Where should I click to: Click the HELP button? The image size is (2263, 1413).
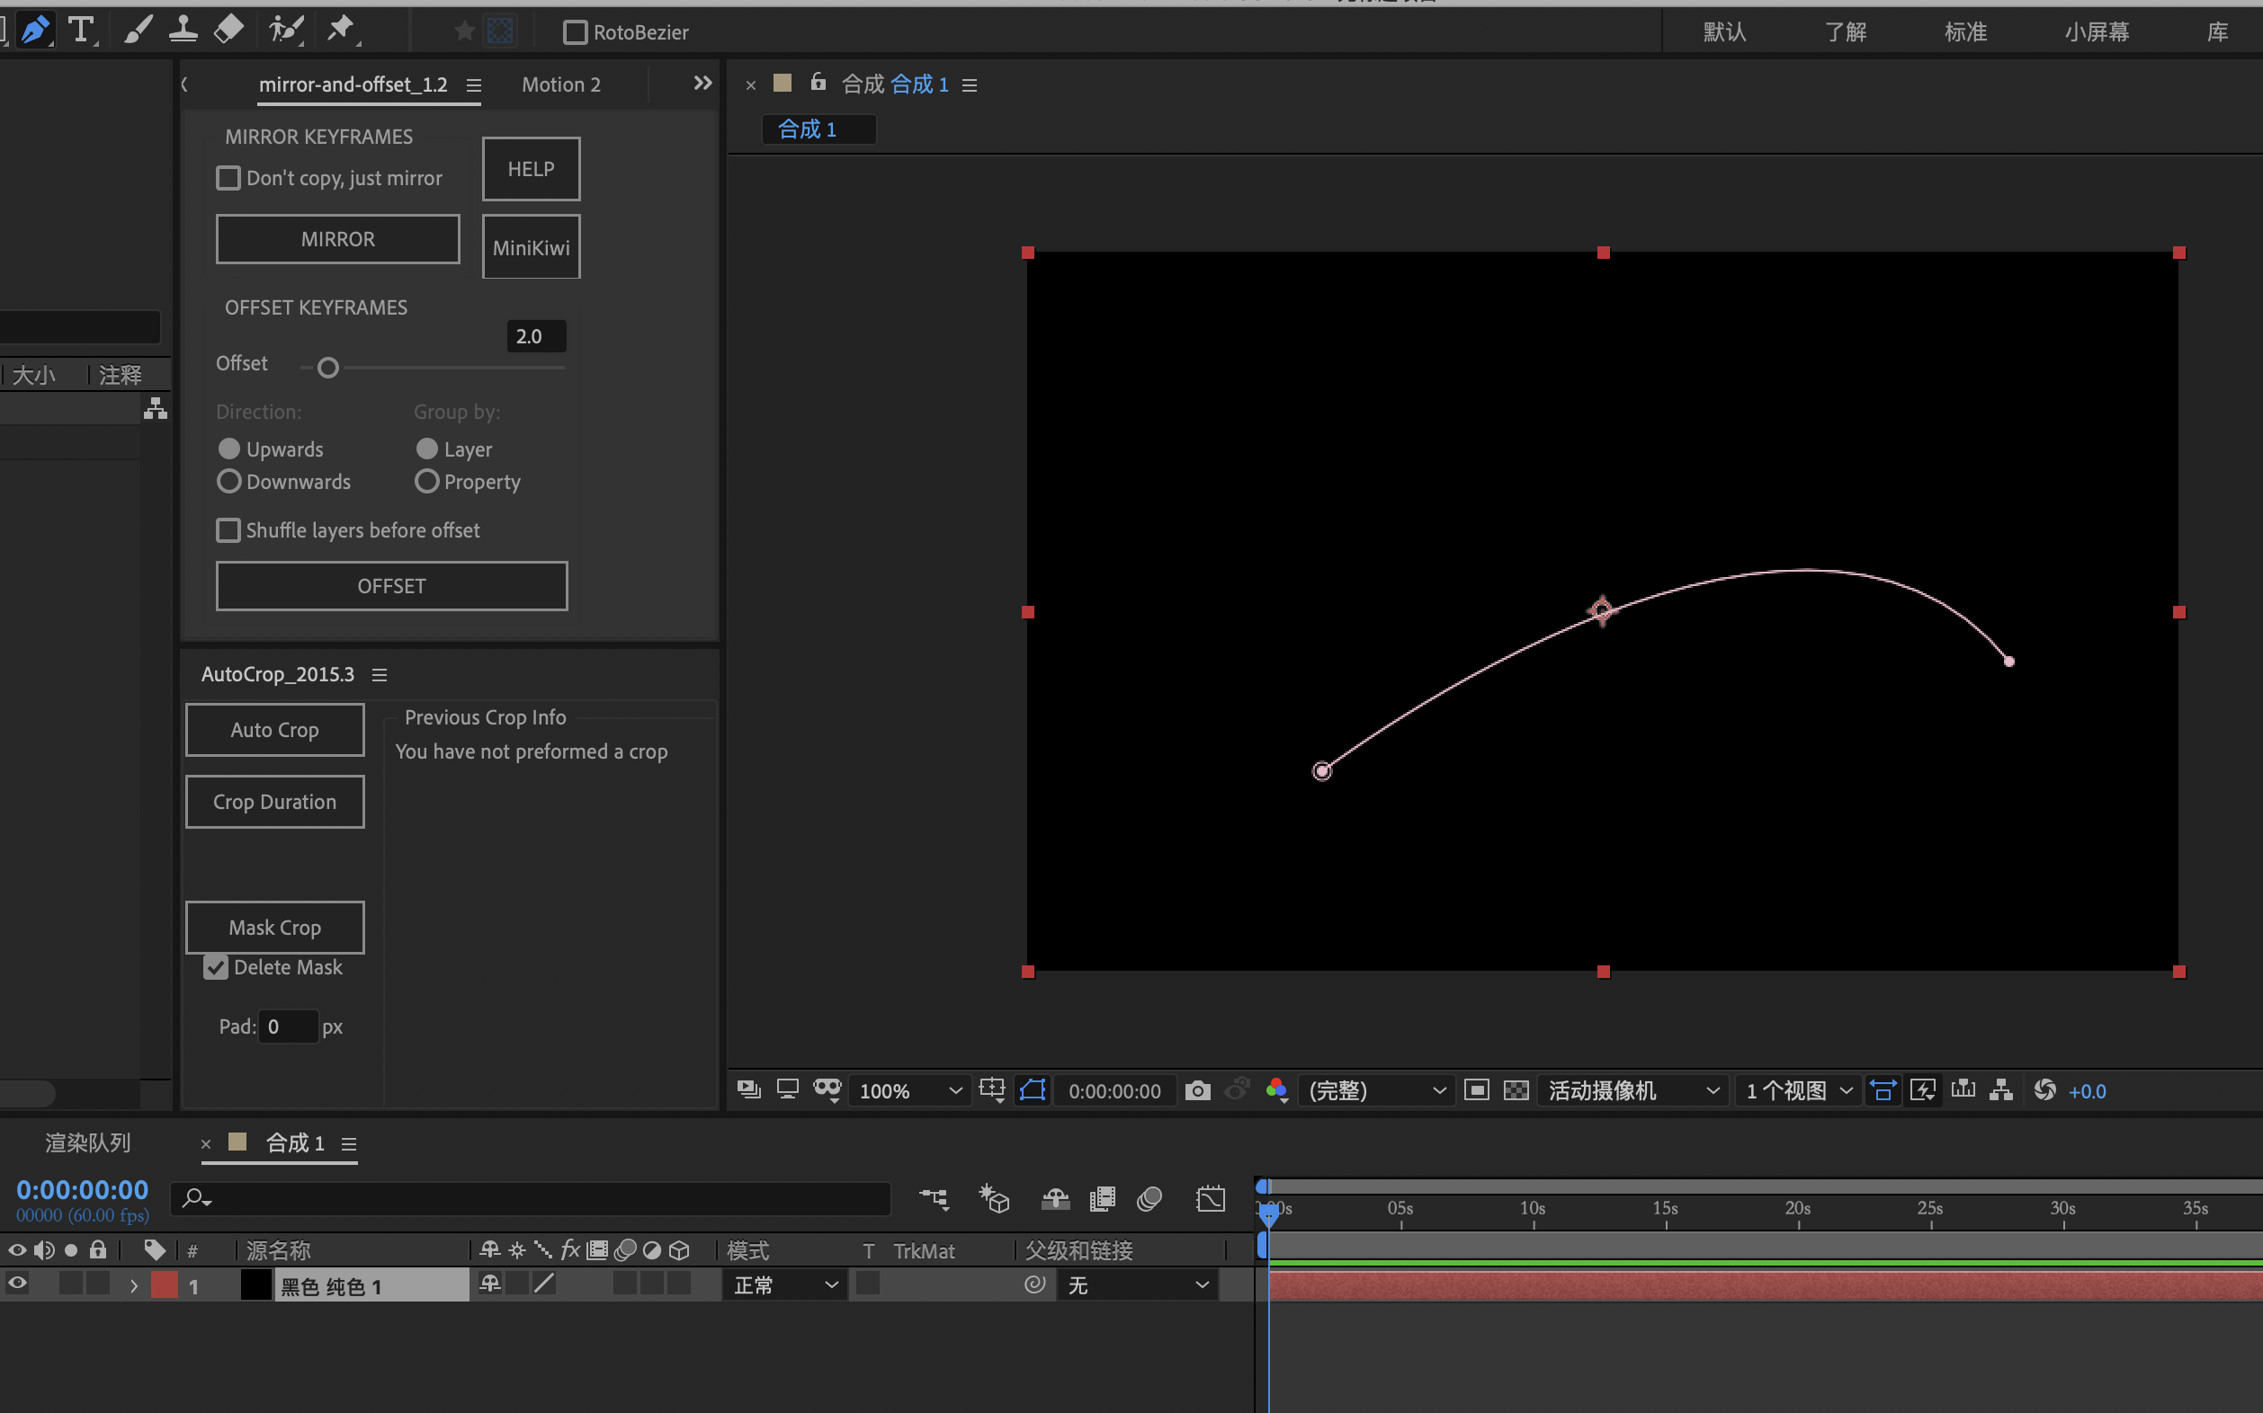532,168
